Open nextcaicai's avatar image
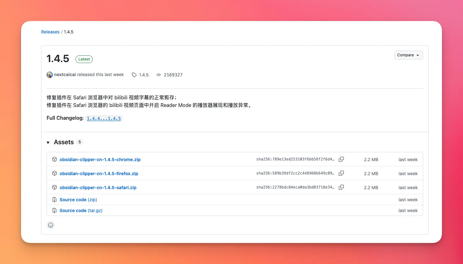This screenshot has height=264, width=463. coord(50,75)
